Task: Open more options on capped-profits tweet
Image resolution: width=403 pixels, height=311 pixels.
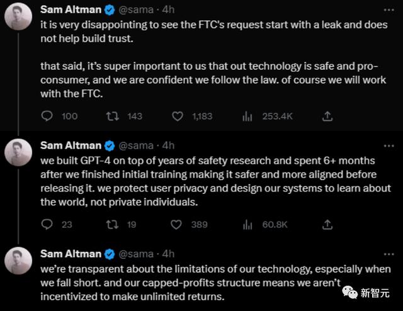Action: [385, 254]
